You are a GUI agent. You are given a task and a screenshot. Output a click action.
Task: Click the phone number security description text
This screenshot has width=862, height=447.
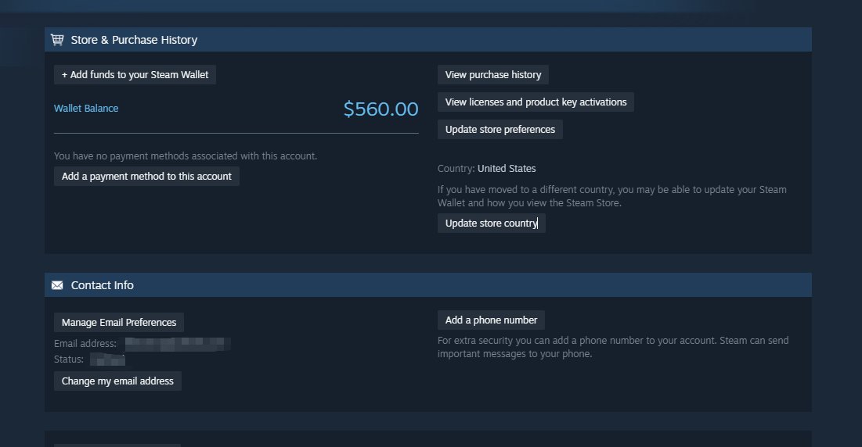tap(612, 347)
